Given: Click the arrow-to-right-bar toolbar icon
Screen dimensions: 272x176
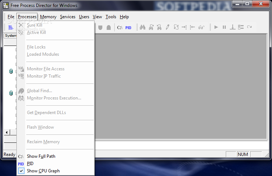Looking at the screenshot, I should click(x=184, y=27).
